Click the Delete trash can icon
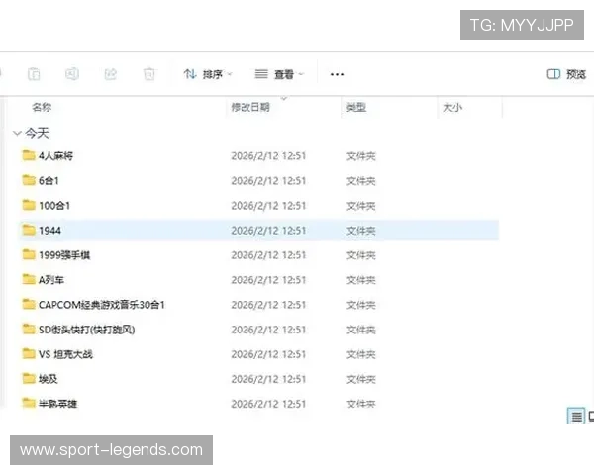594x475 pixels. tap(149, 74)
